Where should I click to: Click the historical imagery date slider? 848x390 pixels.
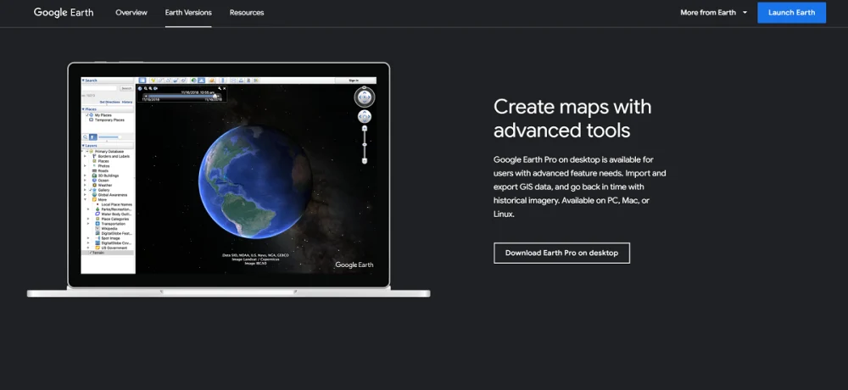(183, 96)
